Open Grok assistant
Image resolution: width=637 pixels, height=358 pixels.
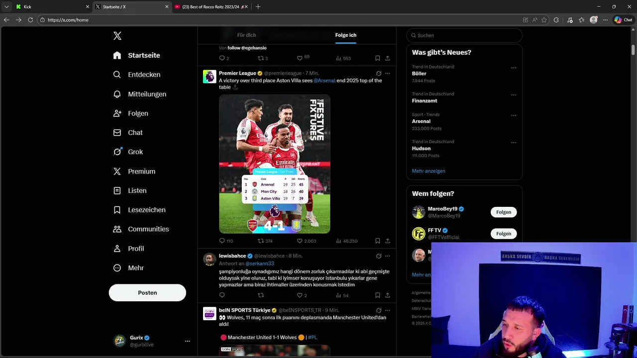click(128, 152)
